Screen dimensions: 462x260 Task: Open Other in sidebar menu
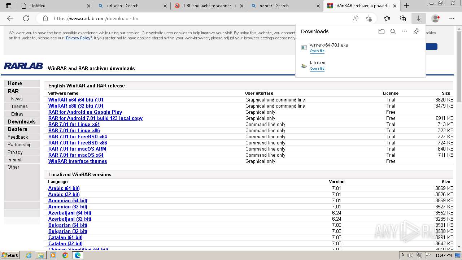coord(13,167)
